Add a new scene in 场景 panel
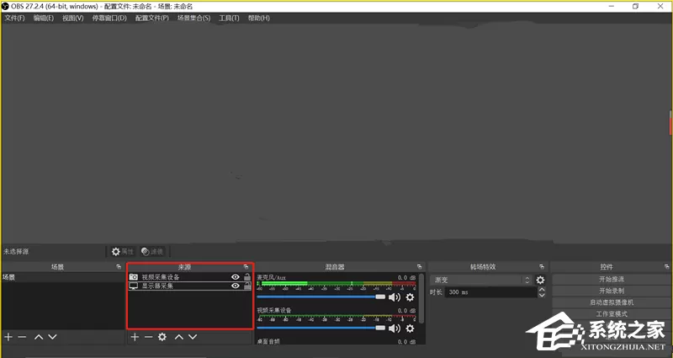This screenshot has height=358, width=673. click(x=8, y=337)
